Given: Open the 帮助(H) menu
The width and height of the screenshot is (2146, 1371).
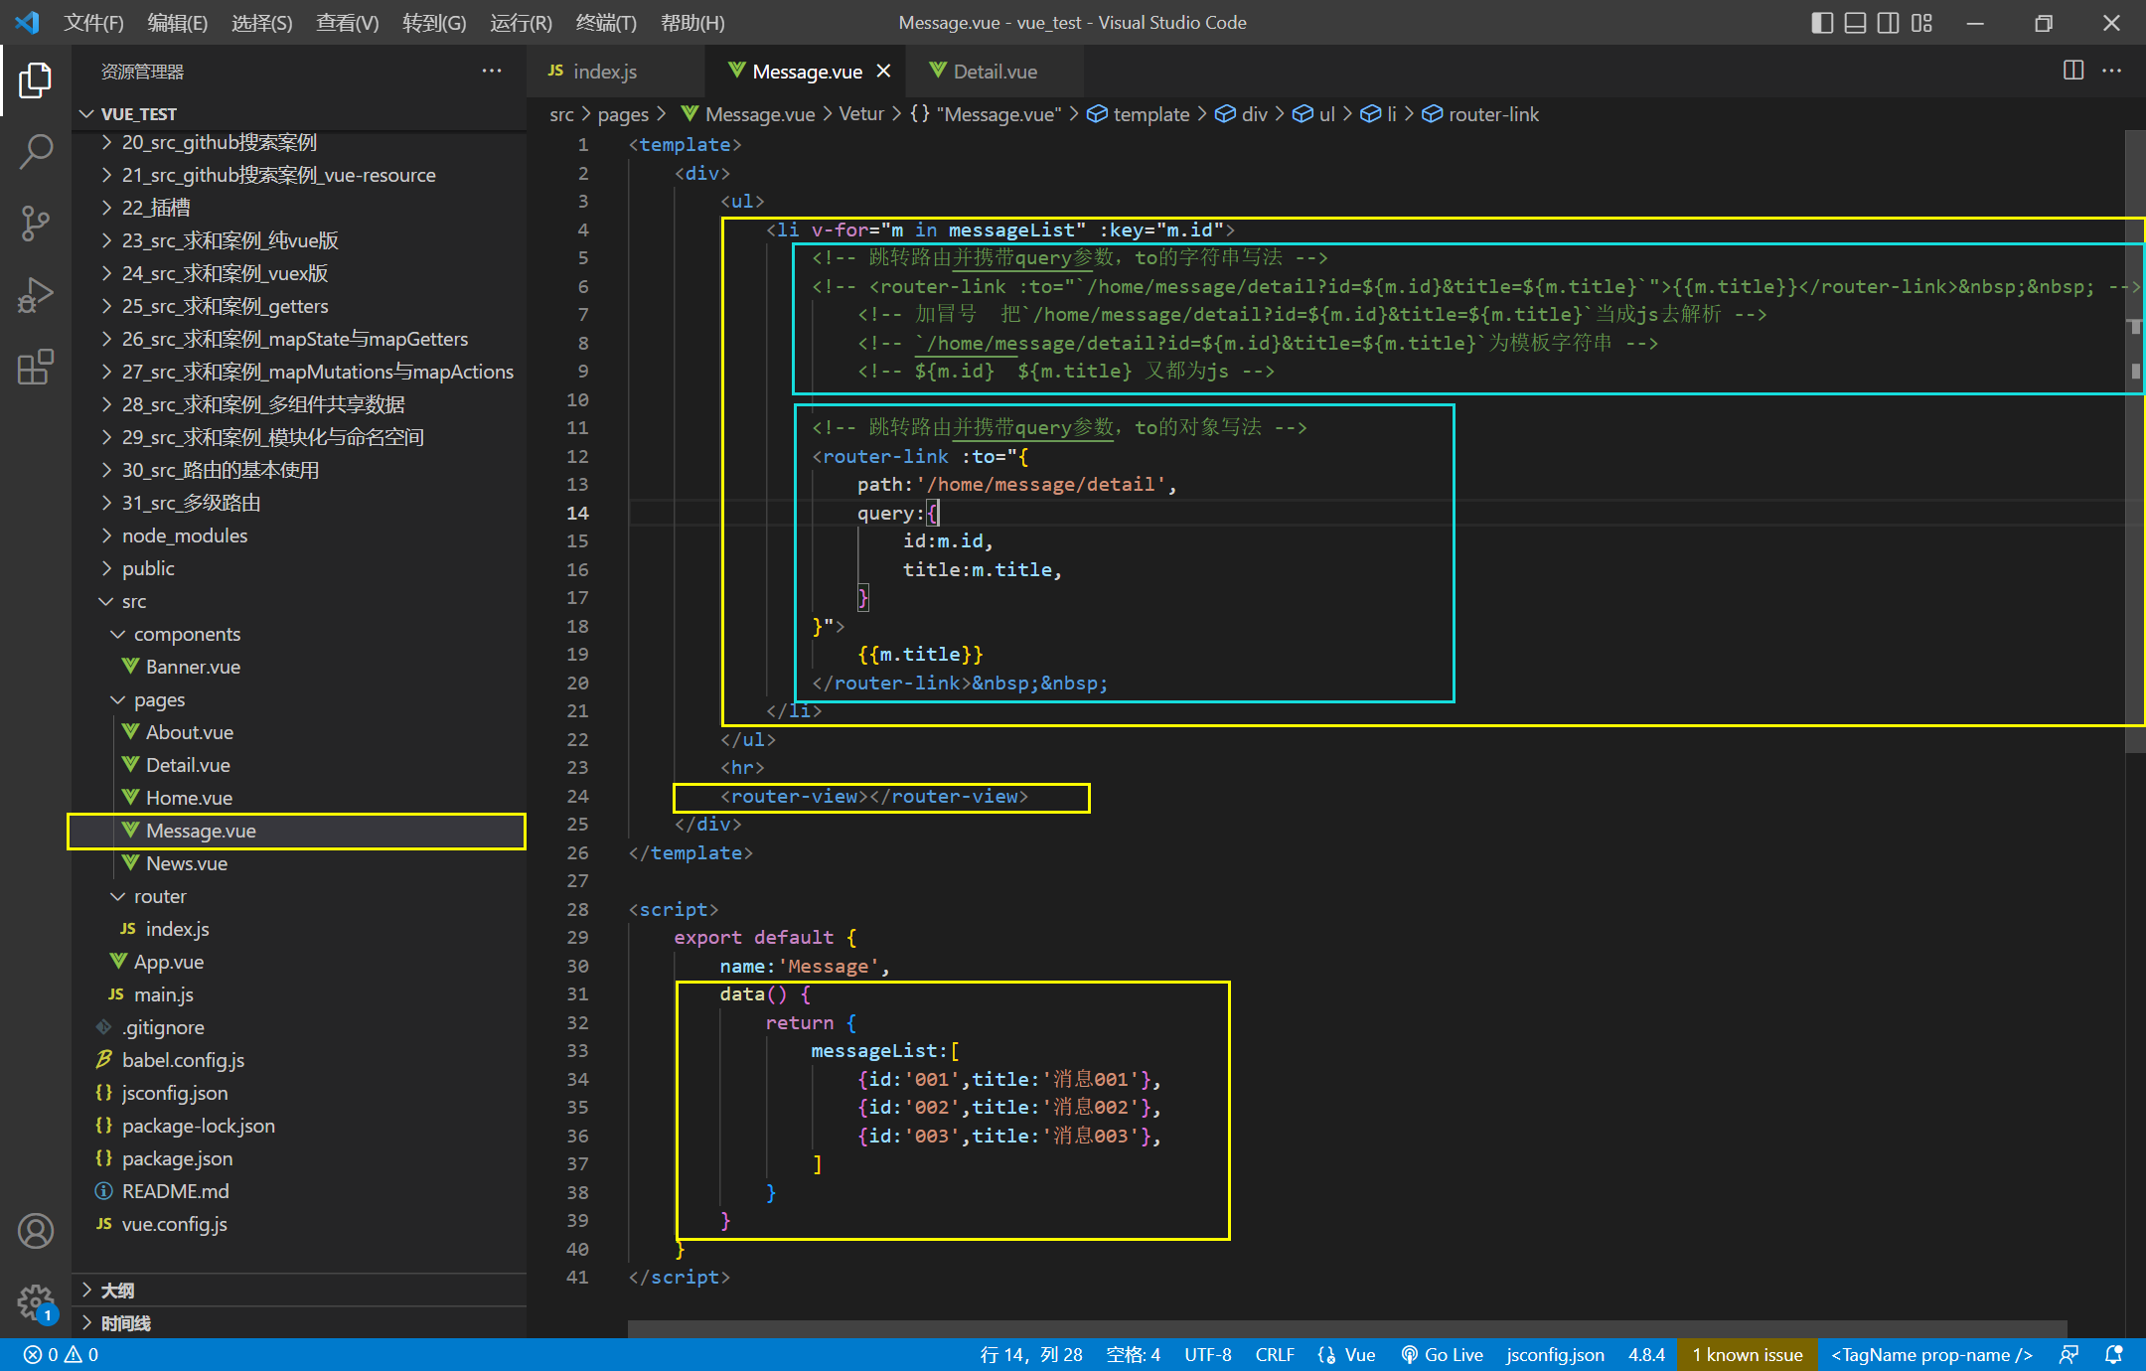Looking at the screenshot, I should pyautogui.click(x=692, y=22).
